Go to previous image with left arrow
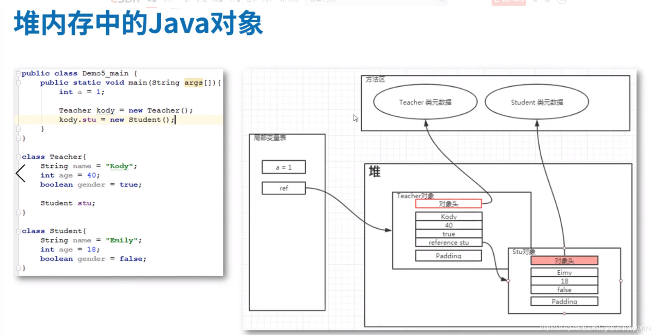Viewport: 652px width, 335px height. coord(21,173)
